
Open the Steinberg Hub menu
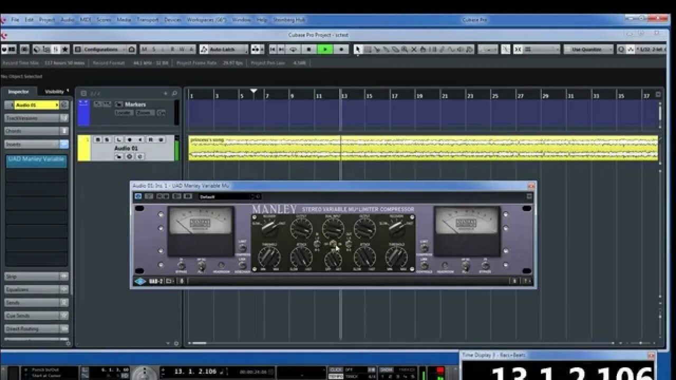[x=289, y=20]
